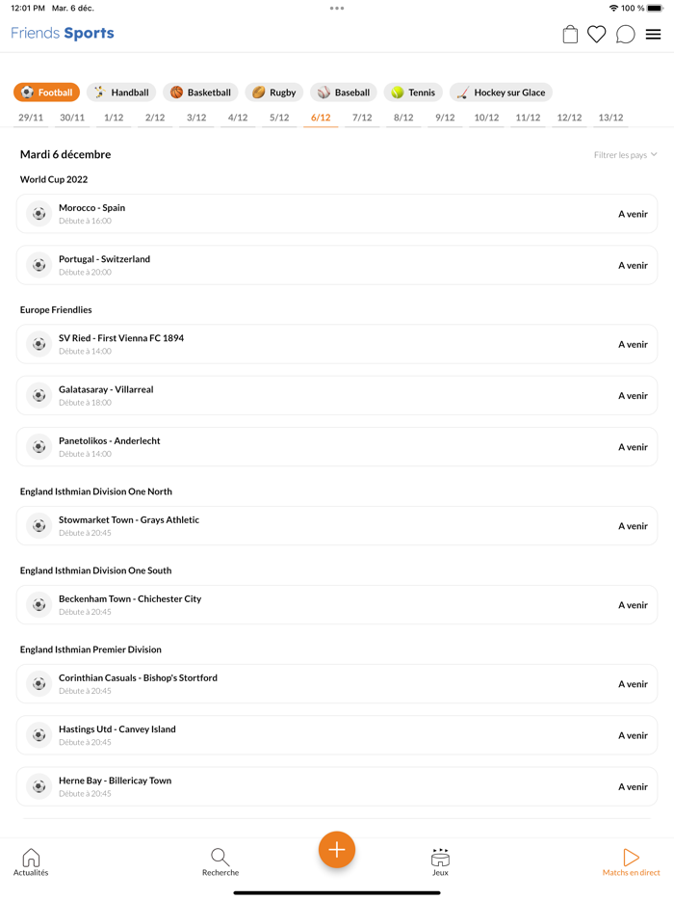Select the Hockey sur Glace filter
Screen dimensions: 674x900
[501, 93]
